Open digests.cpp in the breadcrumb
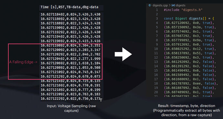Viewport: 223px width, 119px height. 160,5
